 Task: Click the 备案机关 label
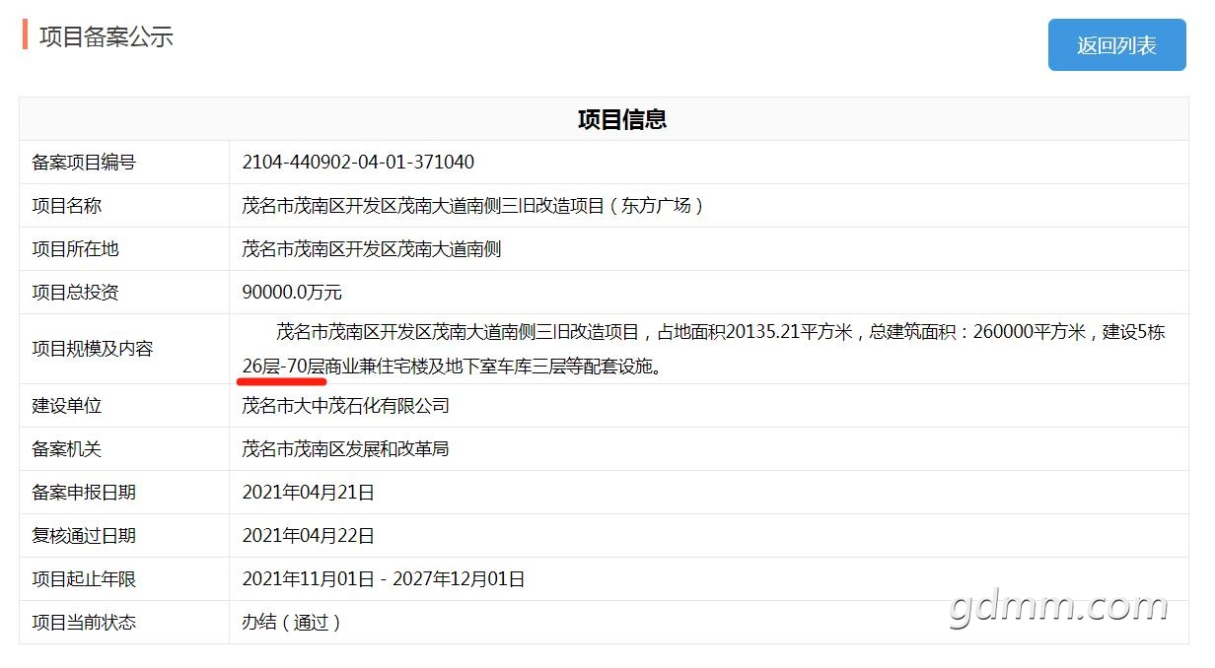click(x=67, y=449)
